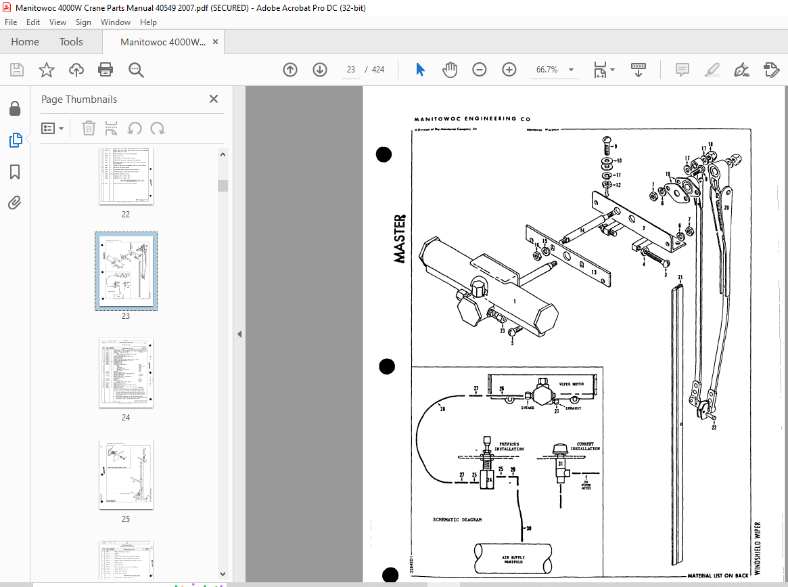Open the Attachments paperclip panel
788x587 pixels.
pyautogui.click(x=15, y=202)
